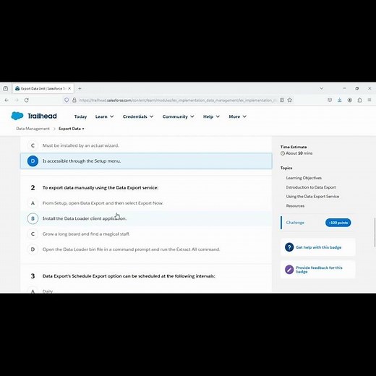Open the Firefox hamburger menu

(369, 100)
